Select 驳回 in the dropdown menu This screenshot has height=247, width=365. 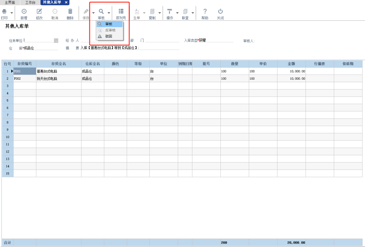[109, 36]
